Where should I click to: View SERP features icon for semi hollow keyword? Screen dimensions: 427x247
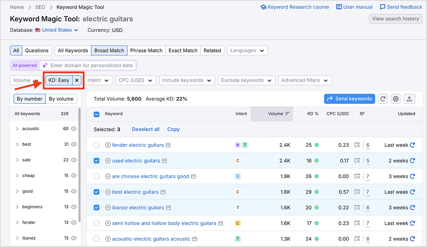pyautogui.click(x=357, y=223)
